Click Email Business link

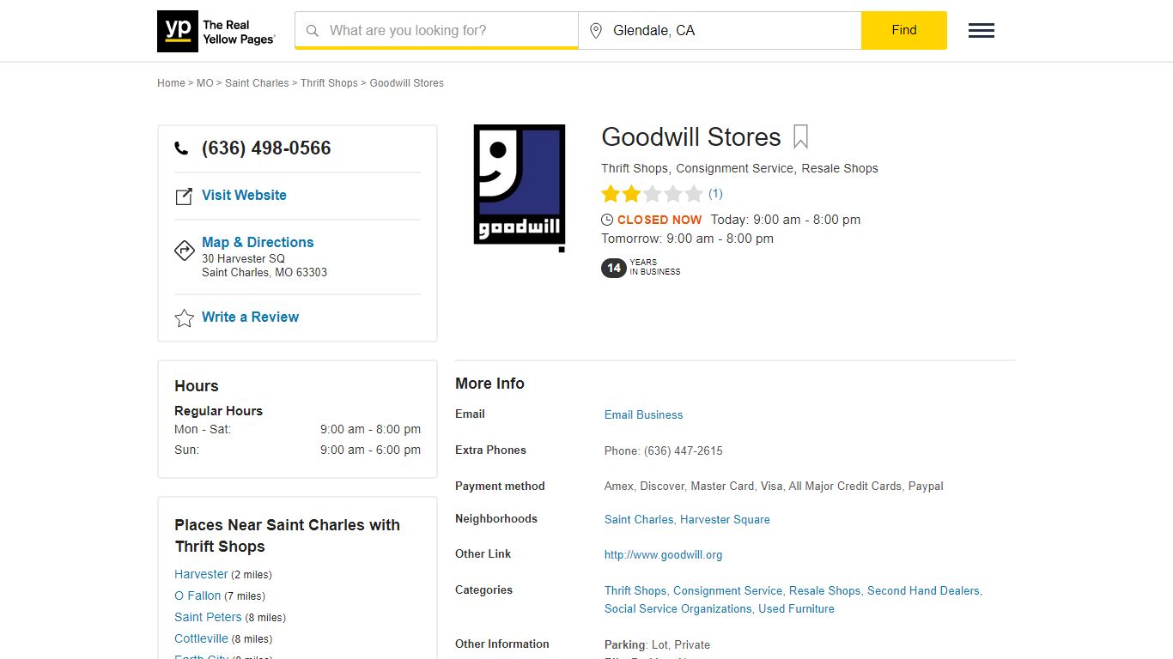pyautogui.click(x=643, y=414)
